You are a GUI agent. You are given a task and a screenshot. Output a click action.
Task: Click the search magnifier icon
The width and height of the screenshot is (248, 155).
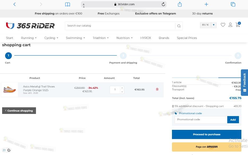[x=179, y=26]
